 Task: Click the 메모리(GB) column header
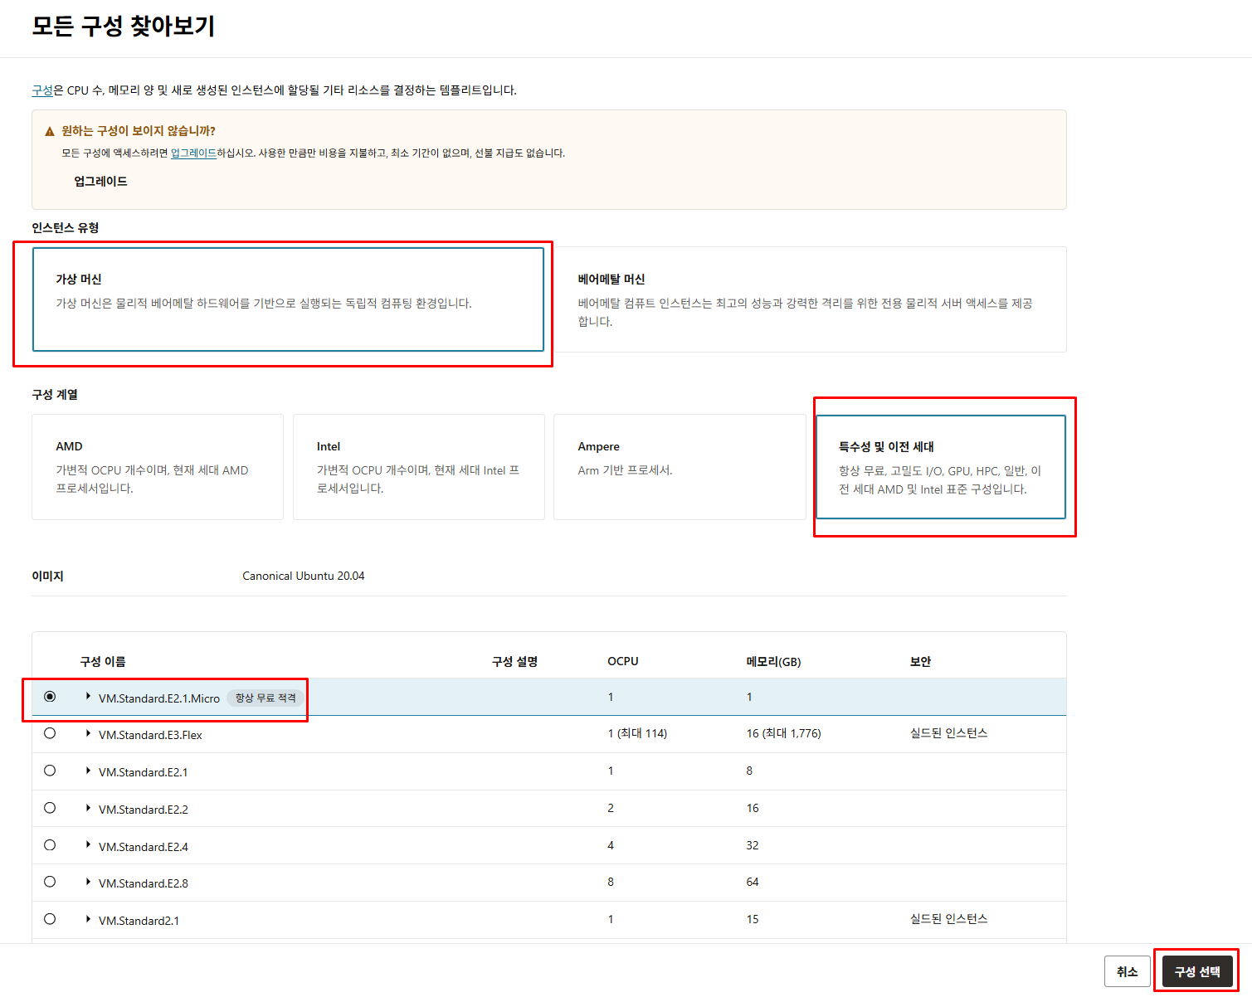pyautogui.click(x=774, y=661)
